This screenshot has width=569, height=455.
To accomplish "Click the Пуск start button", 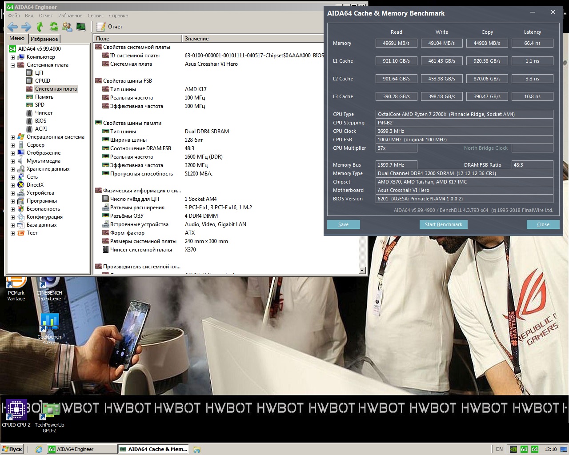I will (12, 449).
